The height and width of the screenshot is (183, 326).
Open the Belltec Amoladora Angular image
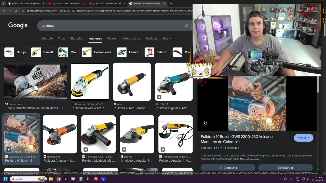[x=137, y=134]
